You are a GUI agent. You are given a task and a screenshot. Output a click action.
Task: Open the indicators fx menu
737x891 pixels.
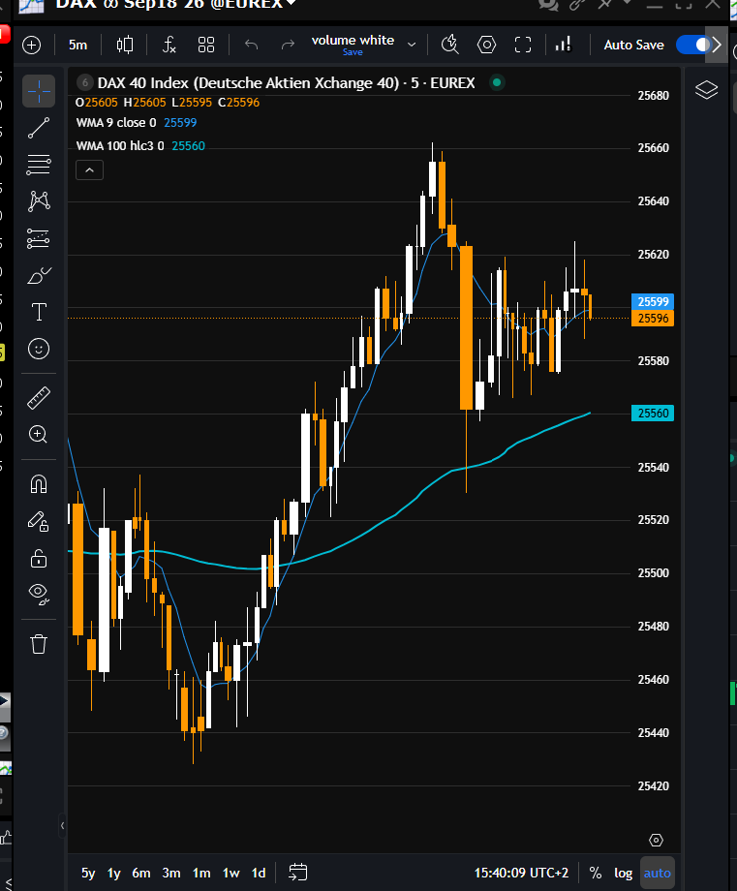(x=169, y=45)
